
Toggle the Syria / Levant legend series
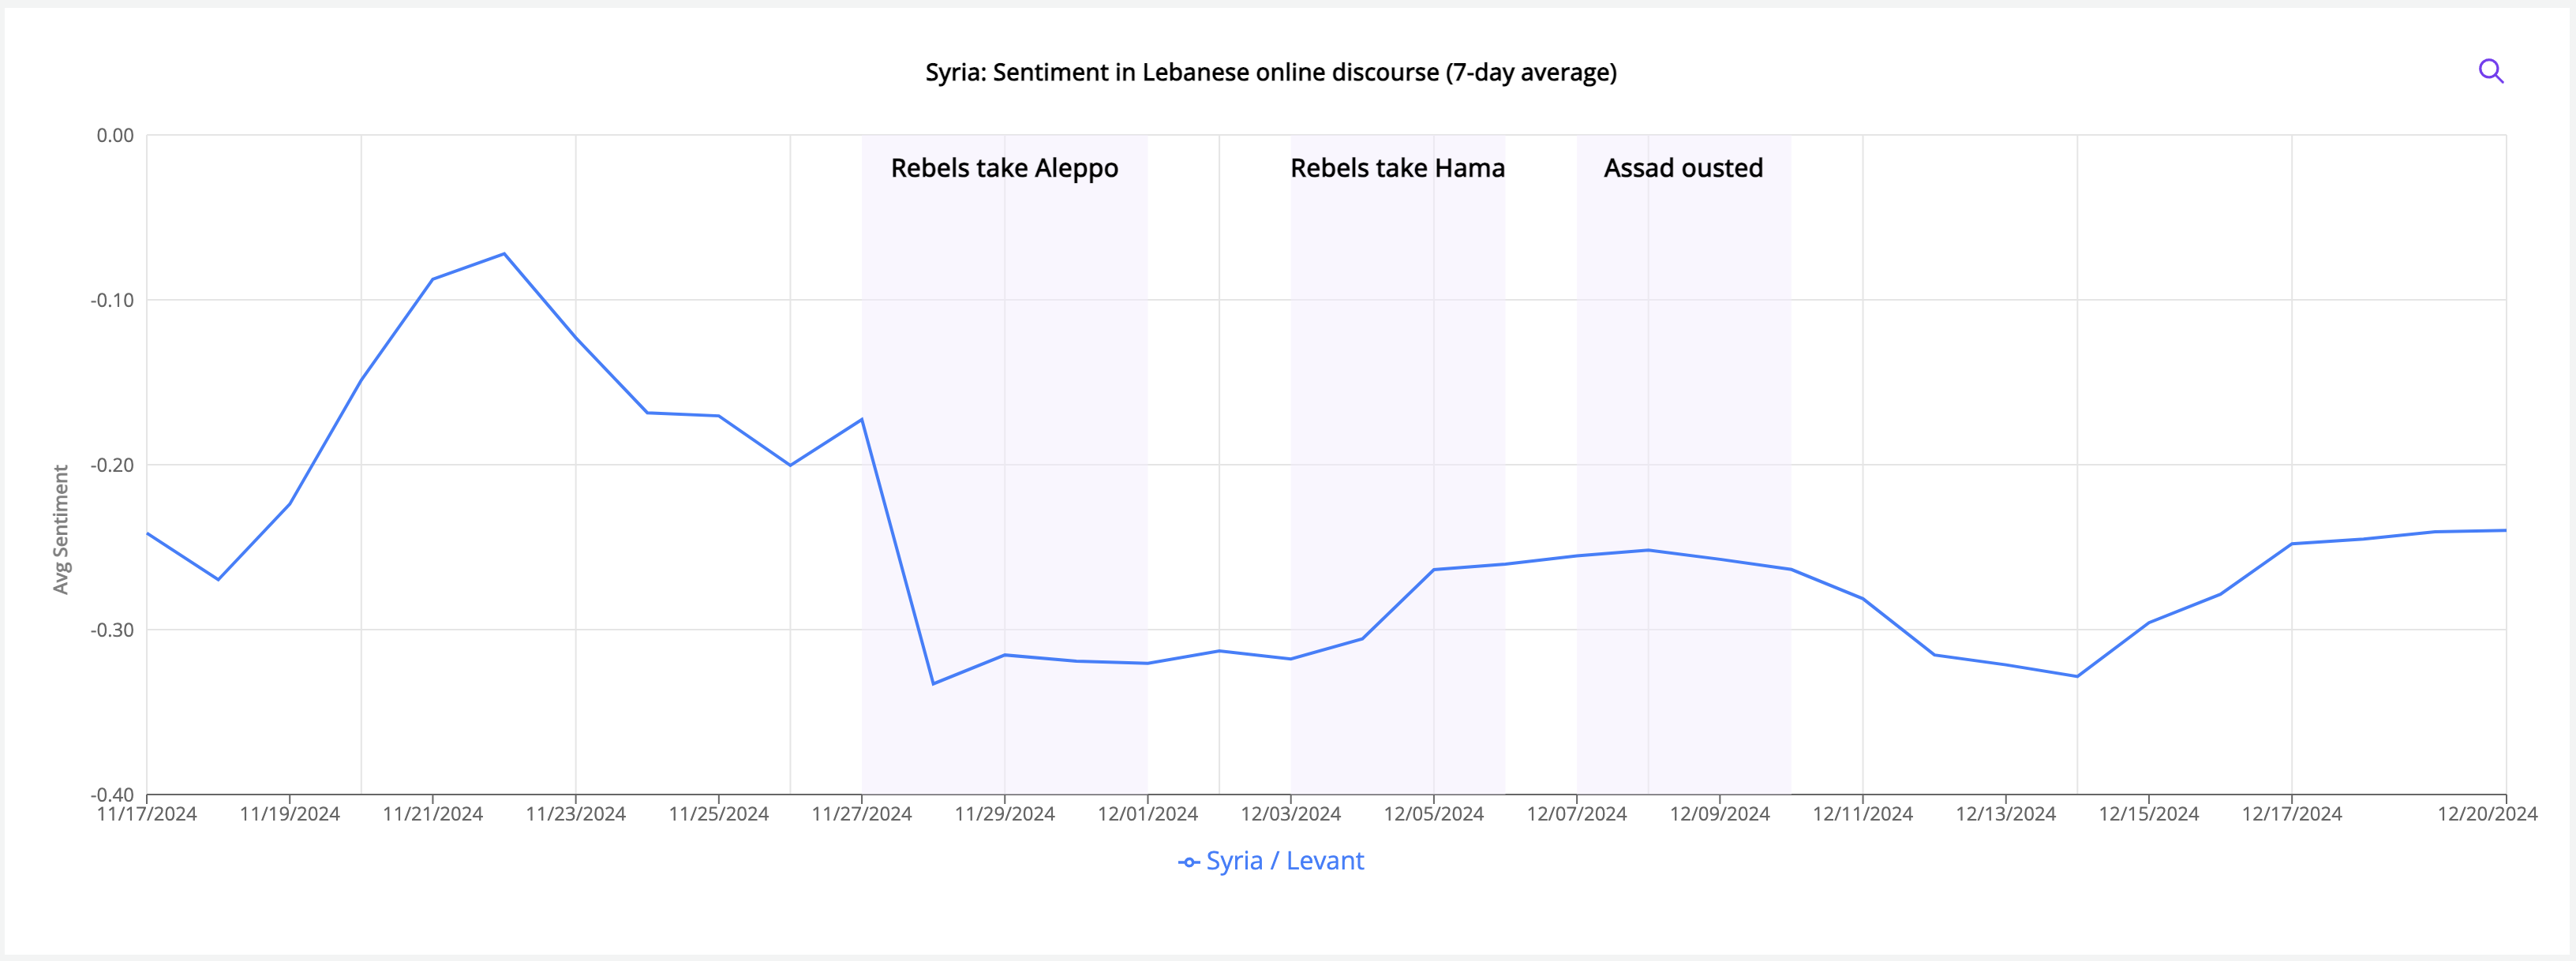[1270, 861]
